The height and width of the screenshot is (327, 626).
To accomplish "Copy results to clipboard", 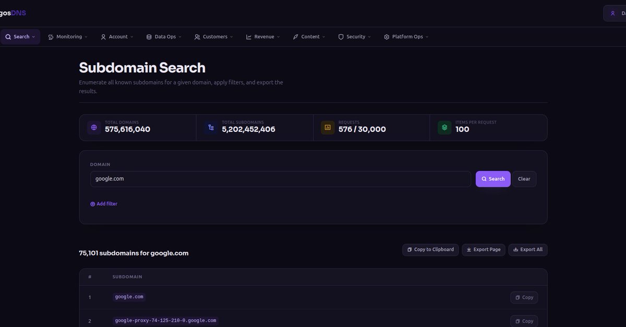I will tap(430, 250).
